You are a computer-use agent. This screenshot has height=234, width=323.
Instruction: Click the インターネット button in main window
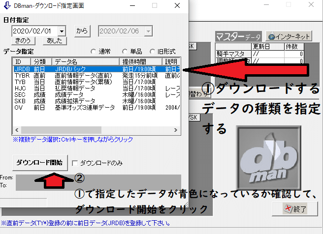click(289, 36)
